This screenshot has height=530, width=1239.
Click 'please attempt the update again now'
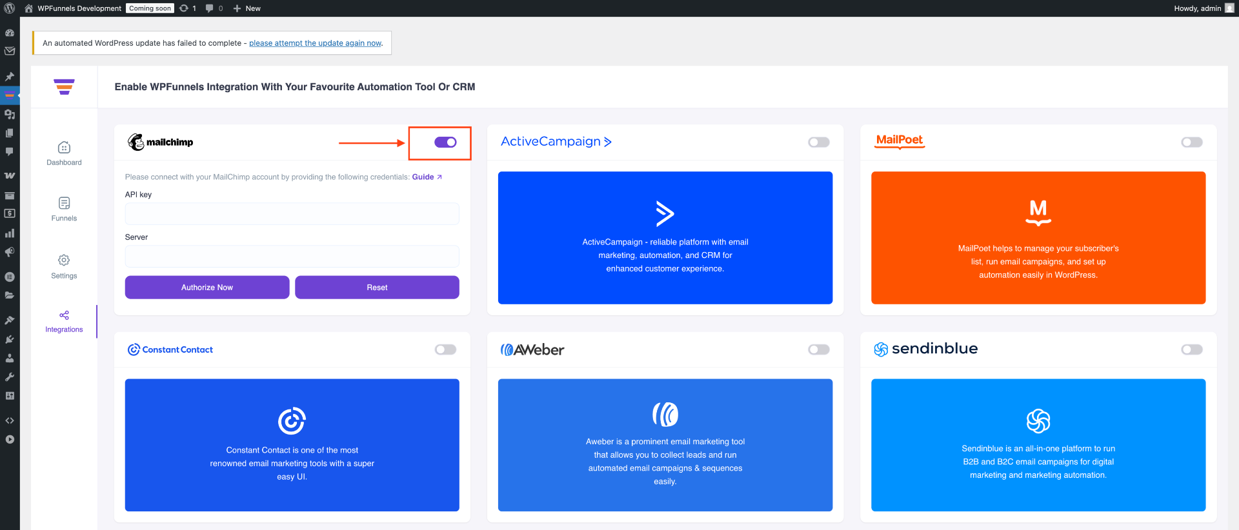[x=315, y=43]
